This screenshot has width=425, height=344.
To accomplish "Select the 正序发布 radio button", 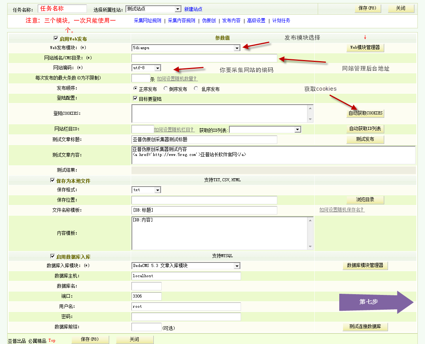I will tap(135, 88).
